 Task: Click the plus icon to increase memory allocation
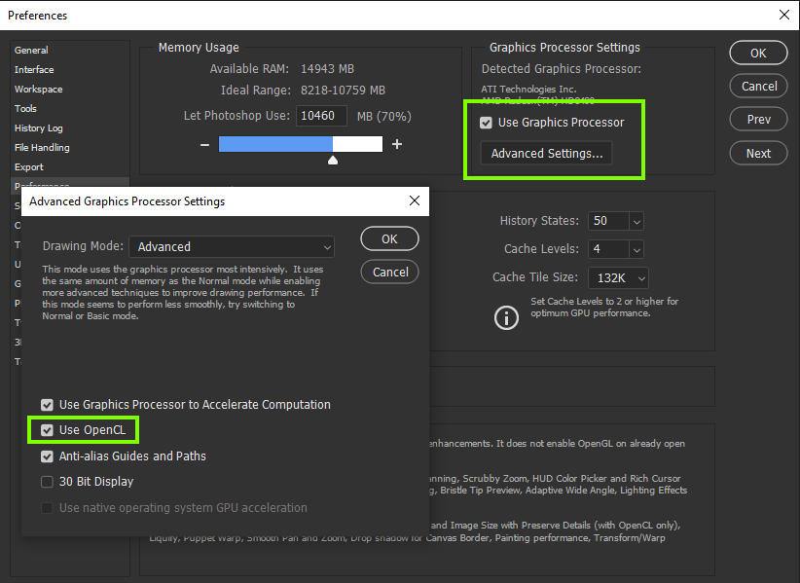tap(397, 143)
